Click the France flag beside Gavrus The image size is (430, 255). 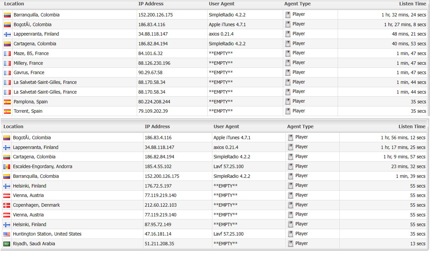pyautogui.click(x=7, y=73)
